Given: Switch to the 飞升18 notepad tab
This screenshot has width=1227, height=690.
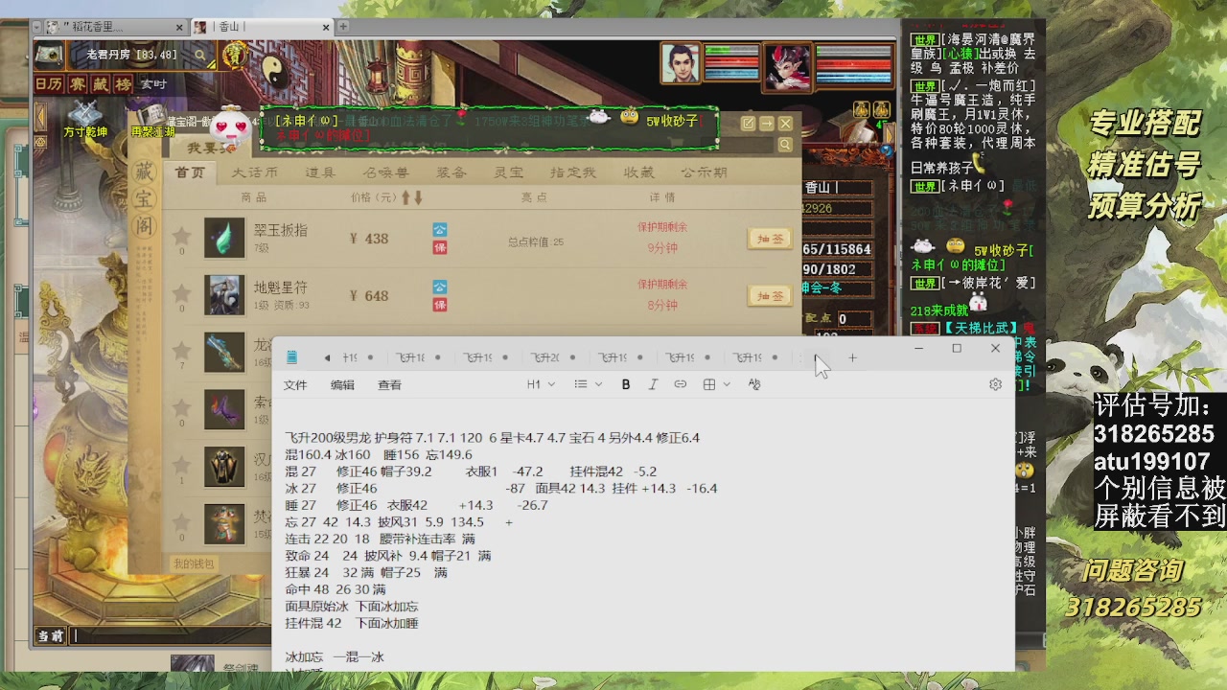Looking at the screenshot, I should (x=418, y=357).
